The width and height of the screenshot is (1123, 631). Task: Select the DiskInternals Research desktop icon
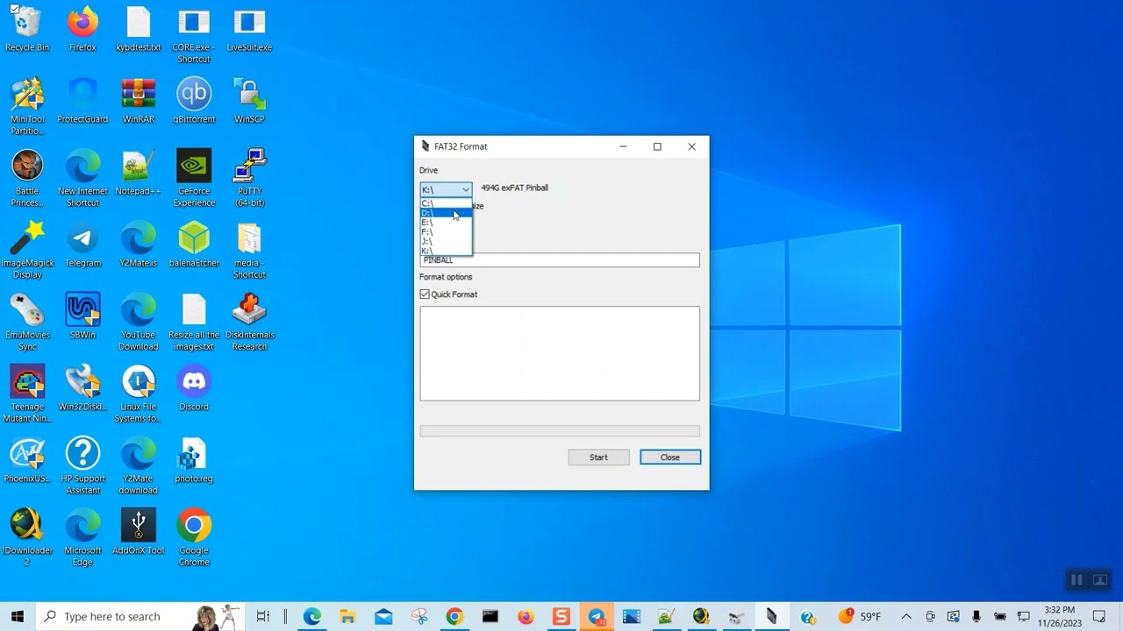pyautogui.click(x=249, y=322)
